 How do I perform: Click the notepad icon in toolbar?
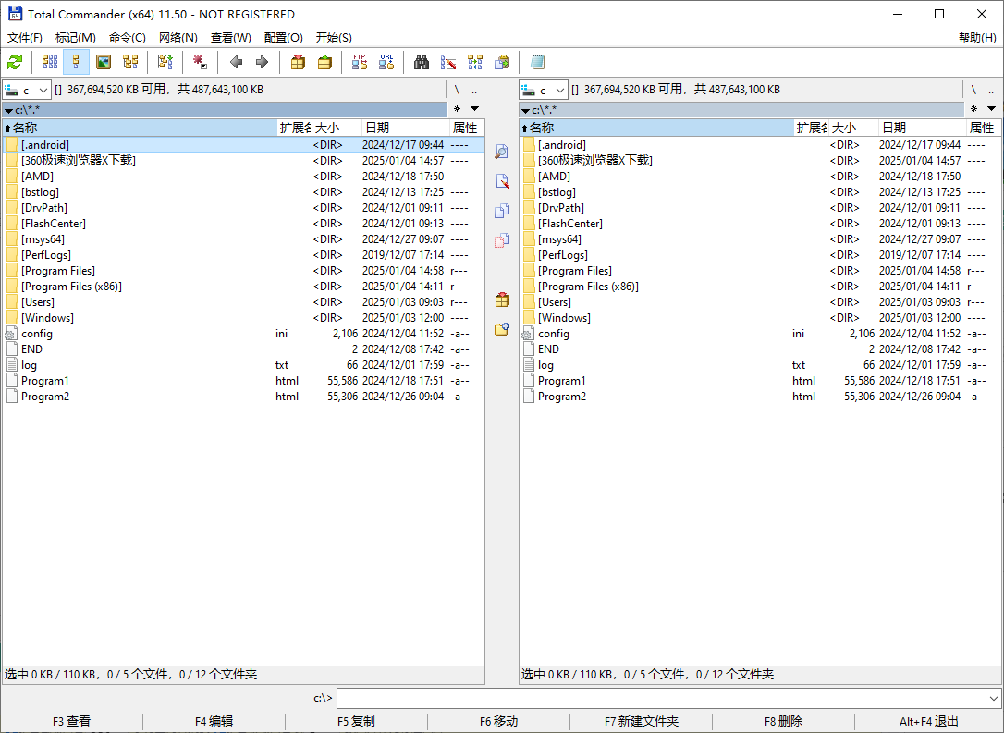tap(537, 62)
